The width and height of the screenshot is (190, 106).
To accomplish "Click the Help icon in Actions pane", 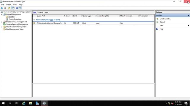I will tap(157, 29).
